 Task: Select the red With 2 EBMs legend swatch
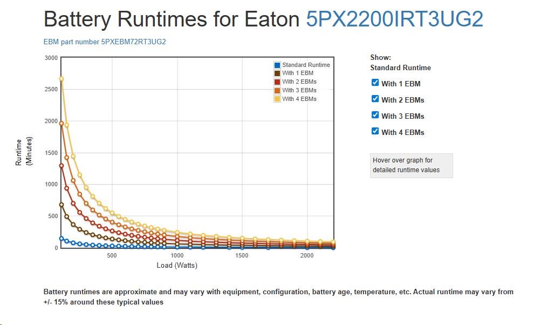tap(277, 82)
